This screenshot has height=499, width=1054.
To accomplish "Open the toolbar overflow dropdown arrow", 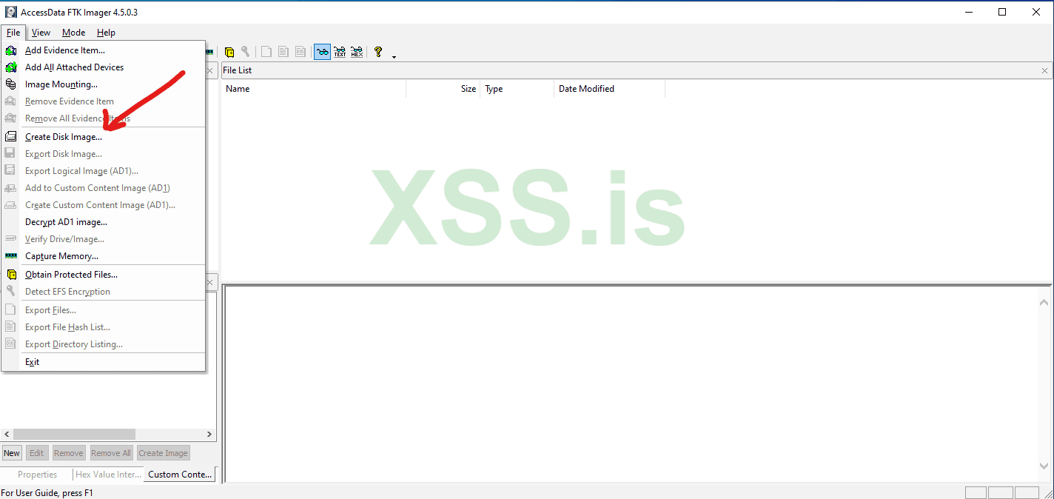I will pos(393,56).
